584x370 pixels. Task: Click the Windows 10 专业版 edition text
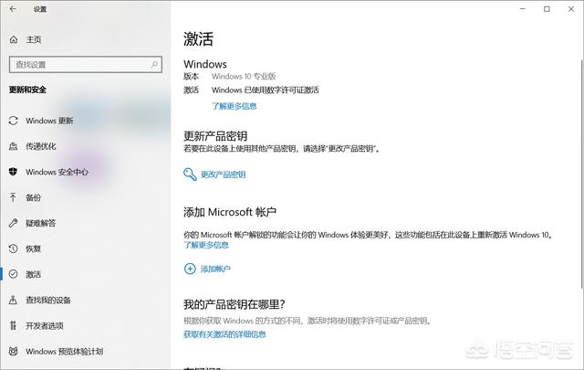point(244,77)
